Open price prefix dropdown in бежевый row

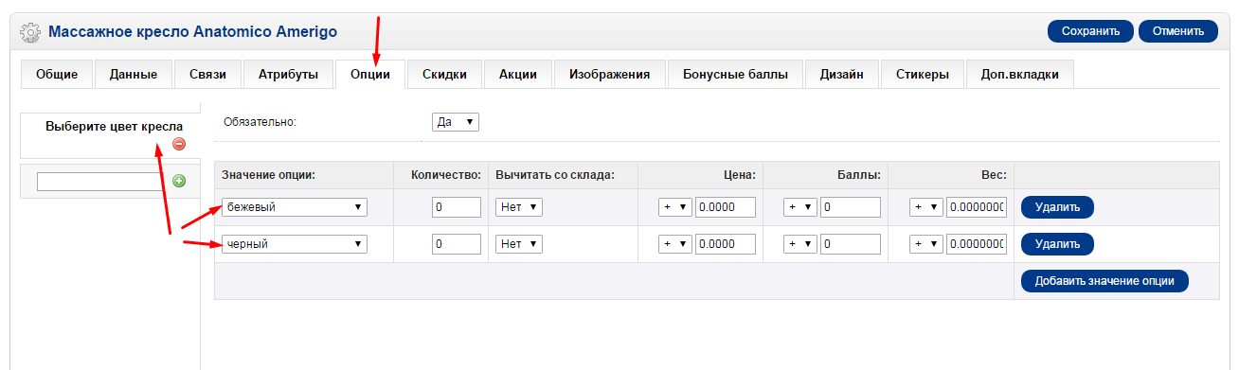tap(675, 207)
